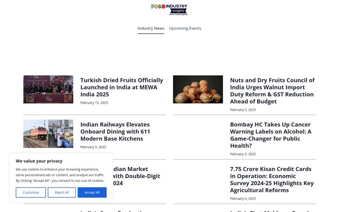The width and height of the screenshot is (339, 212).
Task: Click Reject All cookies button
Action: 62,192
